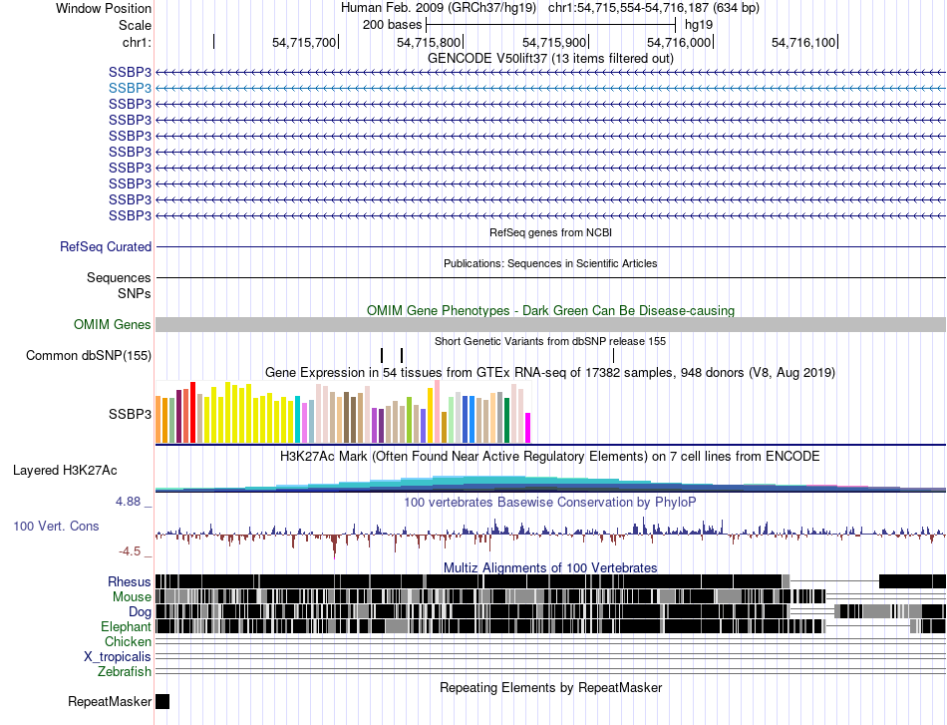Open Short Genetic Variants from dbSNP release 155
This screenshot has width=947, height=725.
(x=550, y=341)
